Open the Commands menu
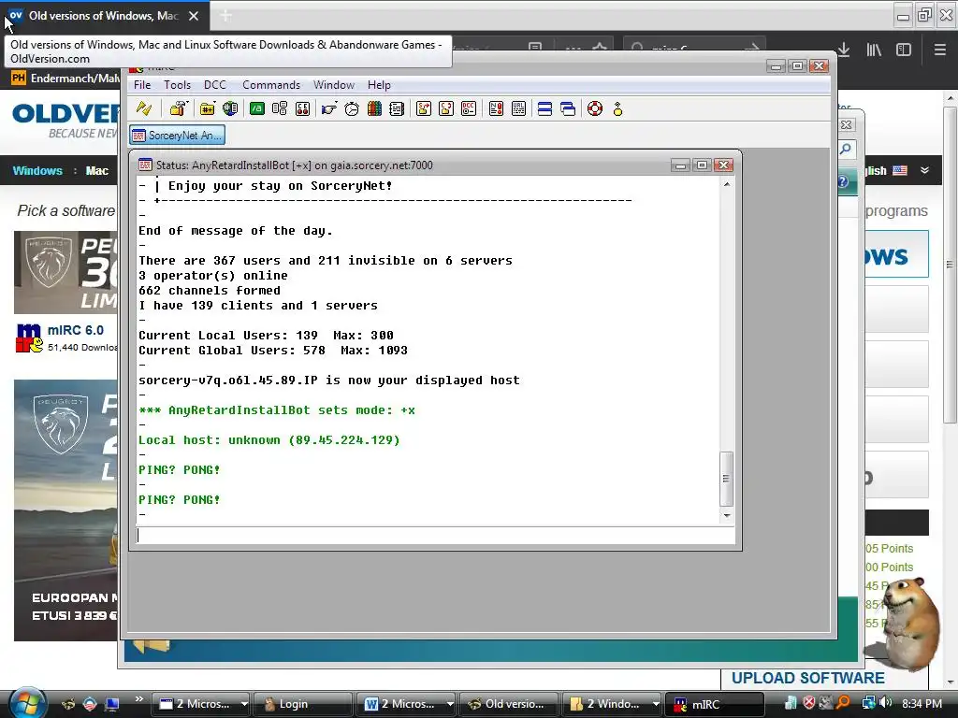The width and height of the screenshot is (958, 718). point(271,85)
